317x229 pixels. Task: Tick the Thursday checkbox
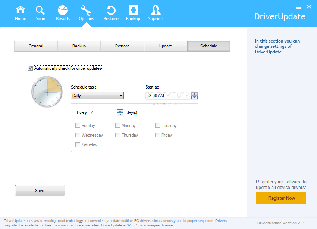point(117,135)
